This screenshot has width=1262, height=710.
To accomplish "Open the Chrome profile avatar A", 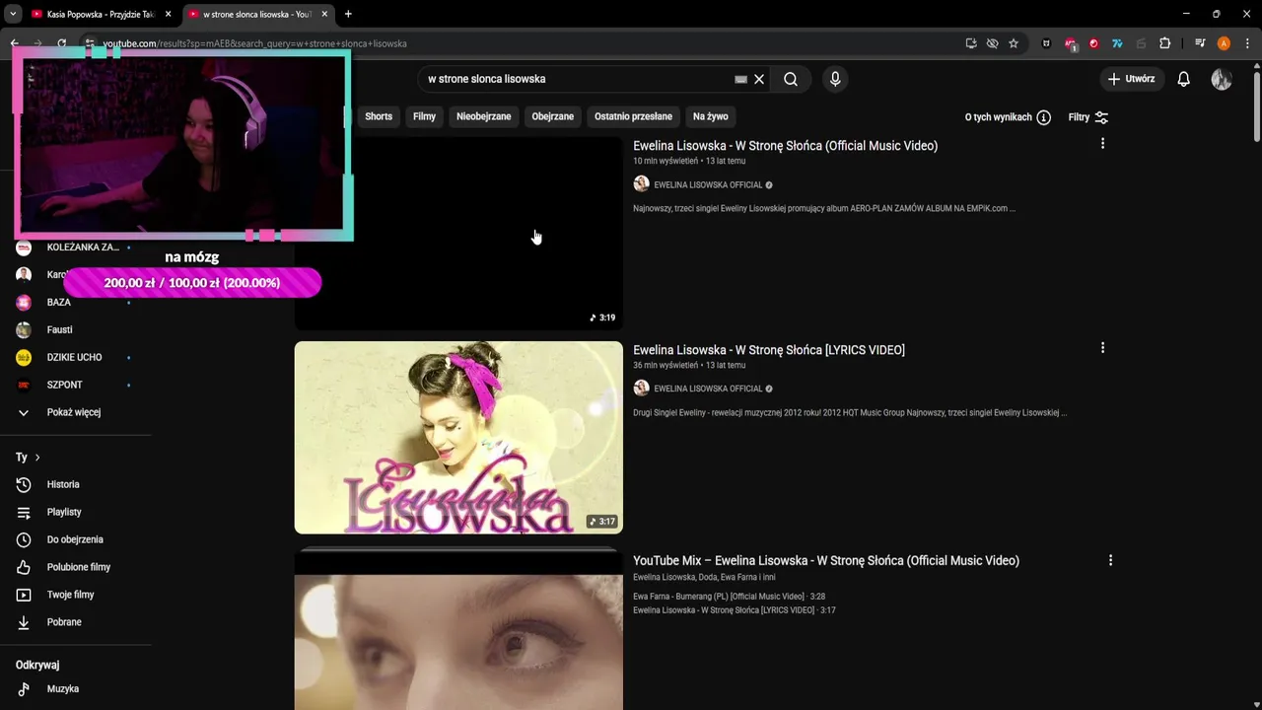I will (1224, 43).
